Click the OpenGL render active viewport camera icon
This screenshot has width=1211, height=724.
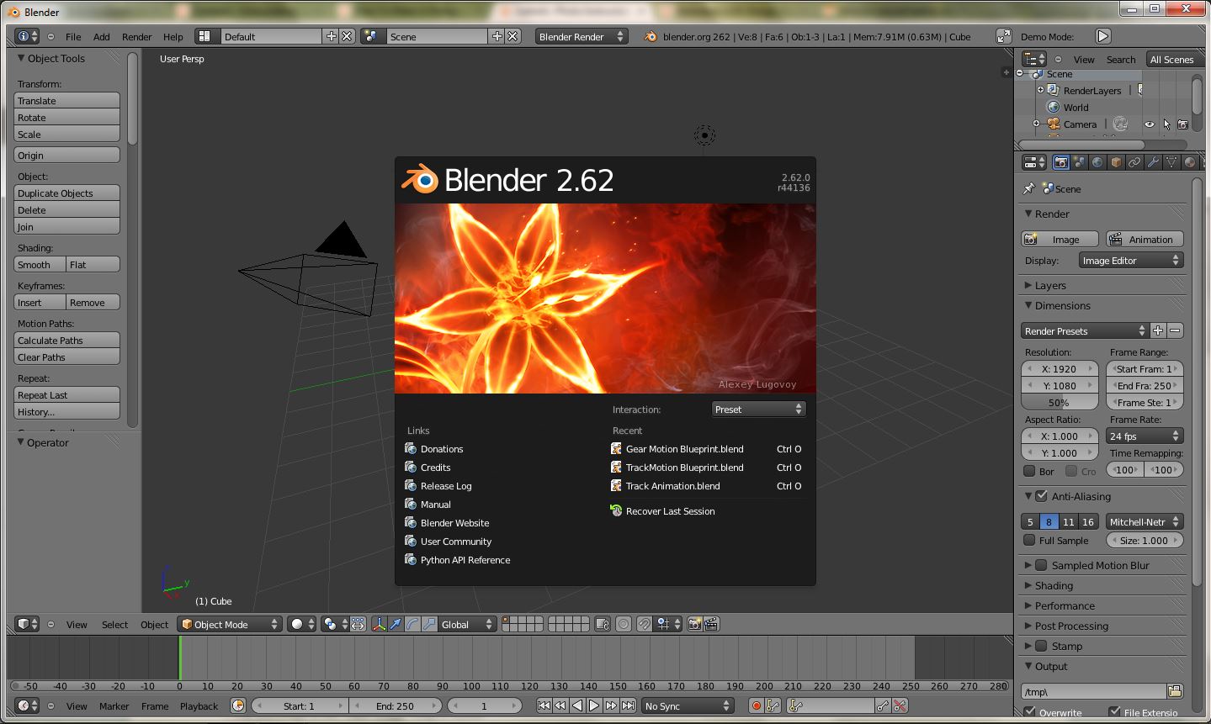pos(695,624)
